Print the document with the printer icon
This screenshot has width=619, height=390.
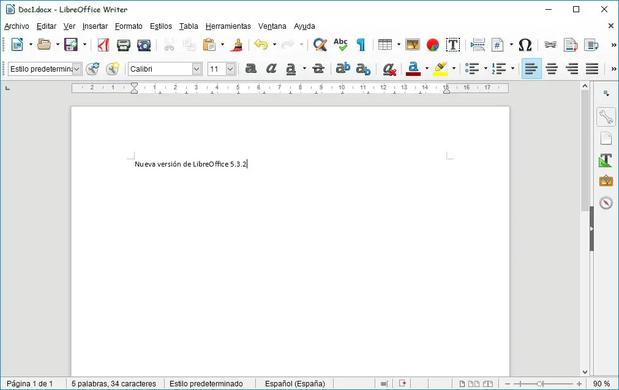pyautogui.click(x=124, y=45)
